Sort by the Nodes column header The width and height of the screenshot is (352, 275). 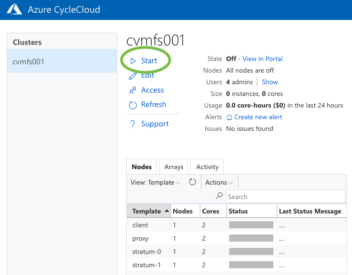click(x=185, y=211)
